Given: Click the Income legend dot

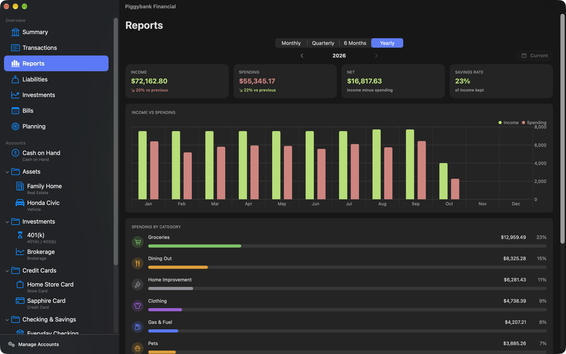Looking at the screenshot, I should point(500,123).
